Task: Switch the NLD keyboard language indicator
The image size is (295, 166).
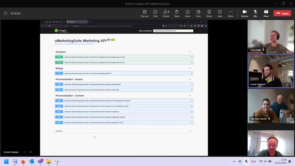Action: pos(253,161)
